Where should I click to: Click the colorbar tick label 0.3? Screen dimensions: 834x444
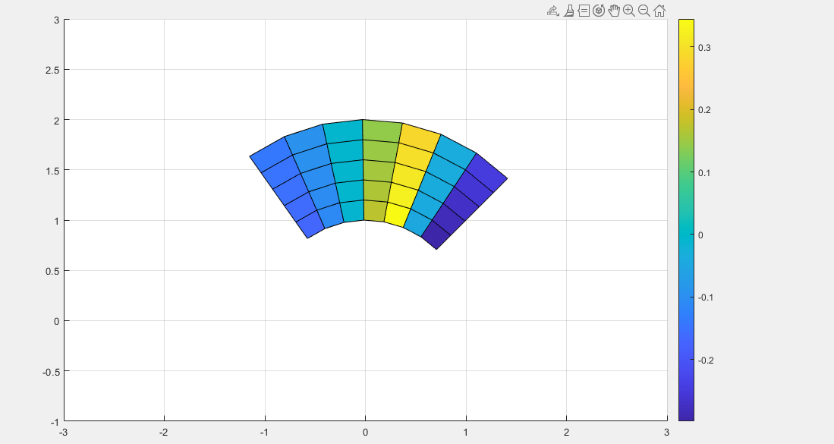point(705,48)
